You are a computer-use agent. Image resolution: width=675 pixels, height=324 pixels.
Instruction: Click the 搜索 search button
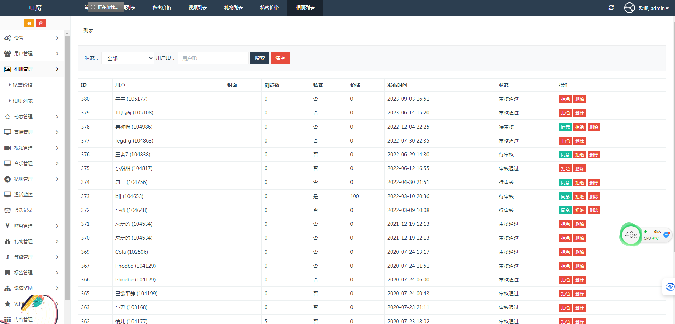click(259, 58)
